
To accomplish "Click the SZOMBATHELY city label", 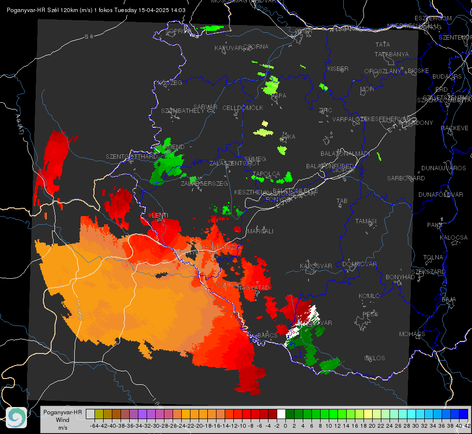I will pos(183,111).
